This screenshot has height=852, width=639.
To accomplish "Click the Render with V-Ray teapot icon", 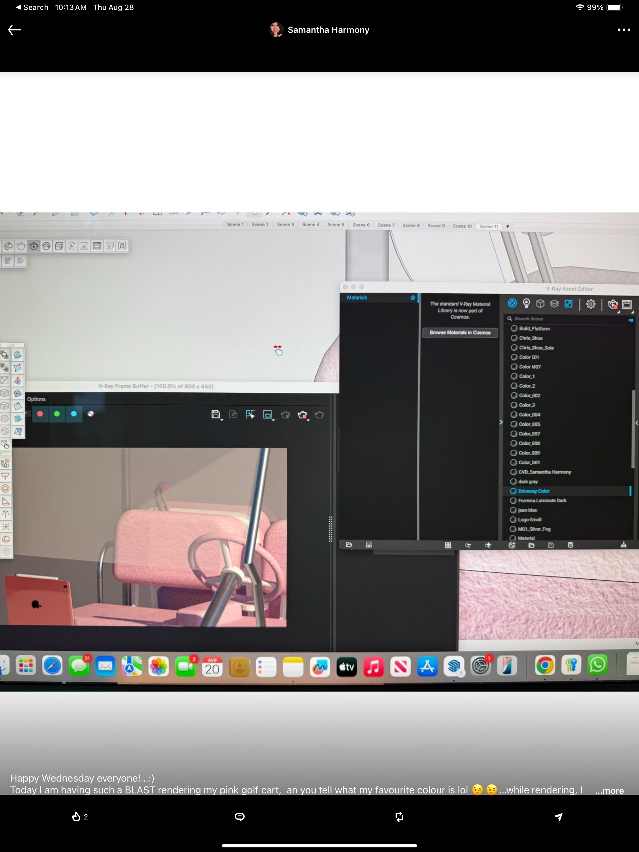I will pos(612,304).
